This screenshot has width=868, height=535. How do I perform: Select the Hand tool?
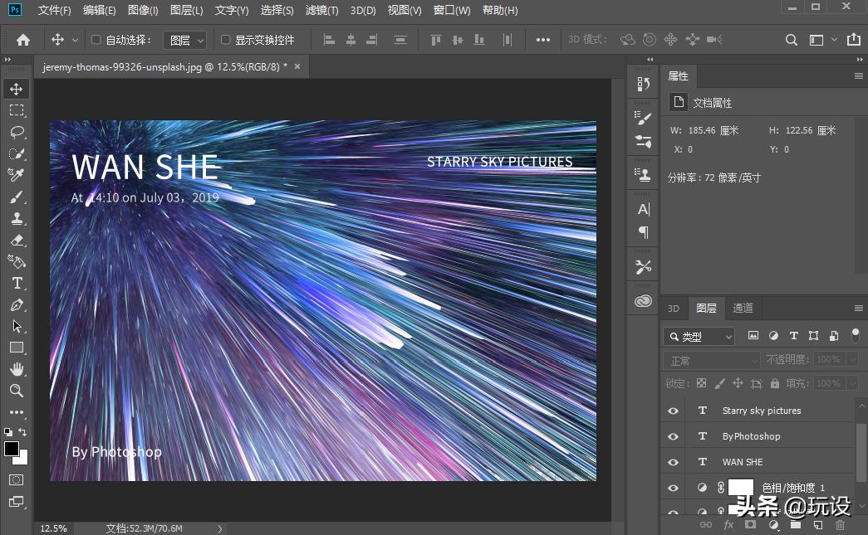coord(17,369)
